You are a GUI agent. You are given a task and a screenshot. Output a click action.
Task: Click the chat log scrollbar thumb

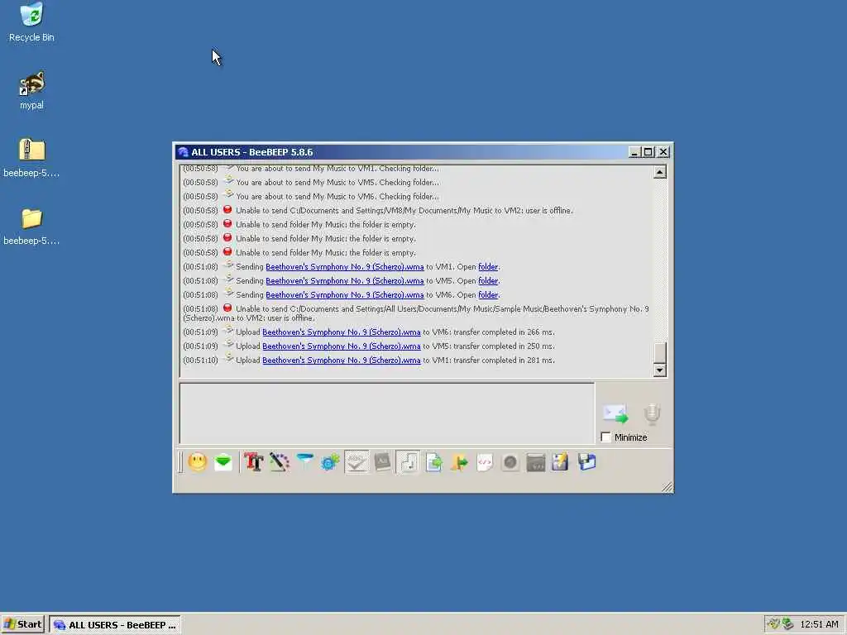[x=659, y=353]
